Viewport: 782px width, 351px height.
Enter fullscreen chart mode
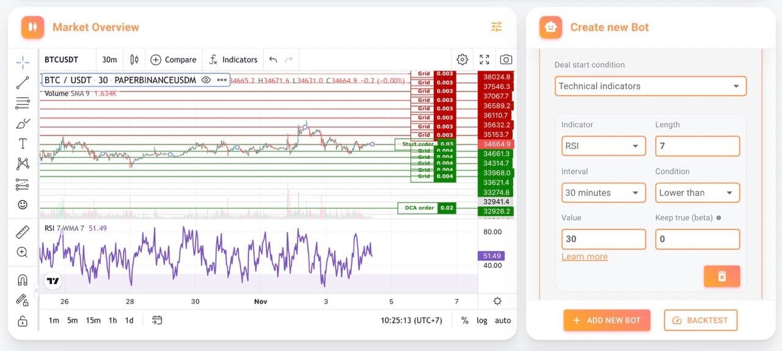tap(484, 59)
